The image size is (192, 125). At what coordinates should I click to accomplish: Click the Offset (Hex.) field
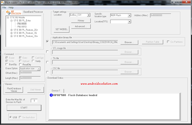tap(30, 73)
